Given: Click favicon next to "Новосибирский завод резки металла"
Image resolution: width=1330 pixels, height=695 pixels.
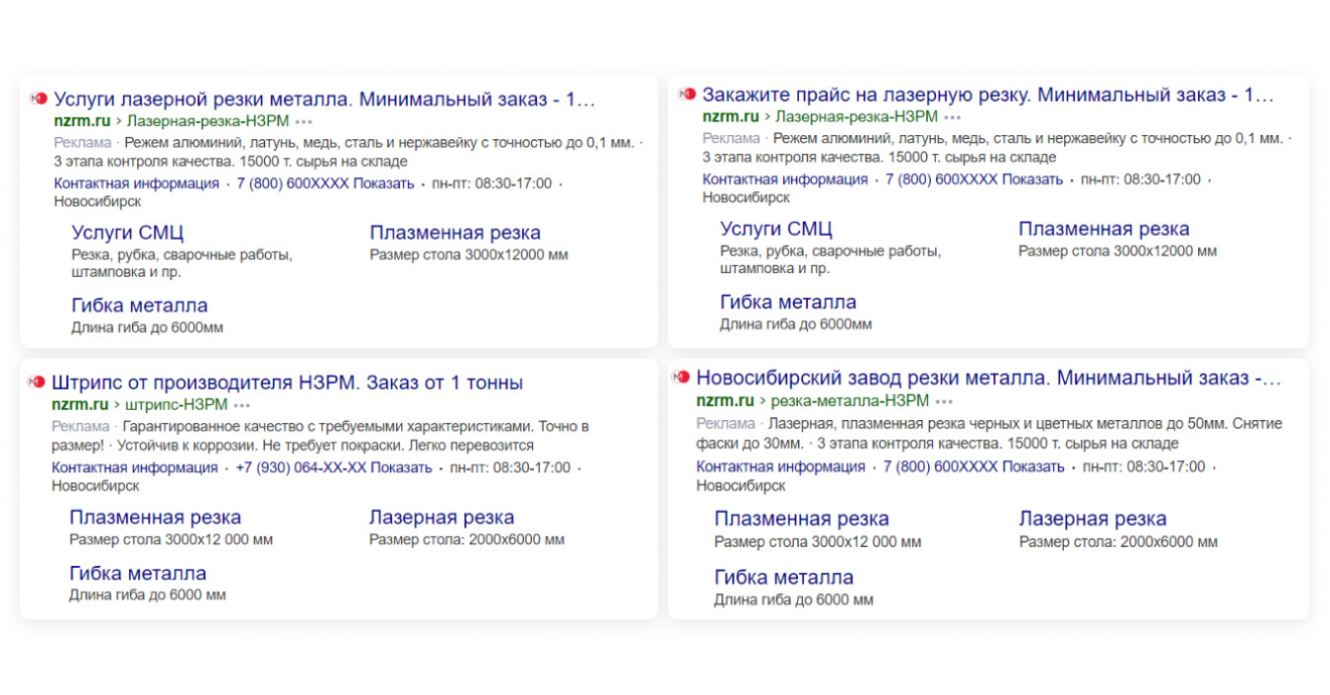Looking at the screenshot, I should coord(681,378).
